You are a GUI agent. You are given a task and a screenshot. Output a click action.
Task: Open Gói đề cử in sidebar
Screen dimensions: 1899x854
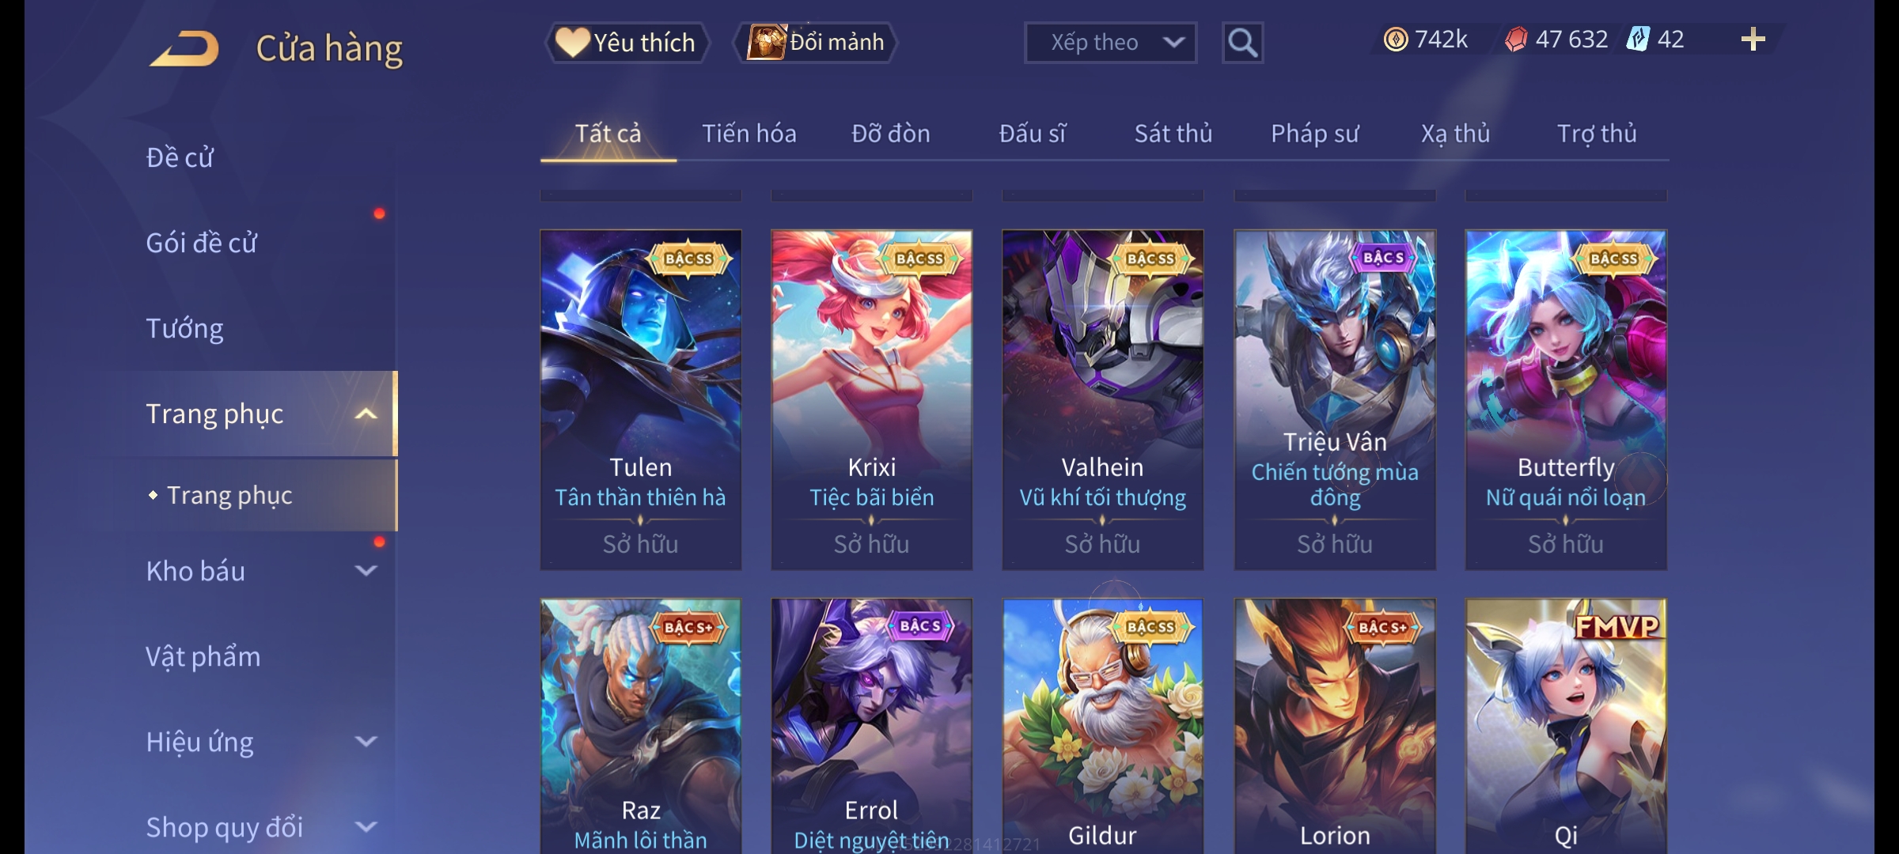coord(201,243)
